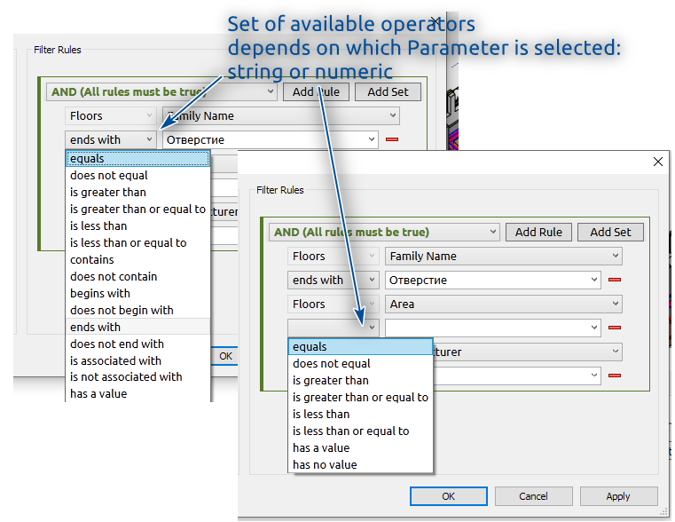Remove the 'ends with' rule in front dialog

coord(615,280)
